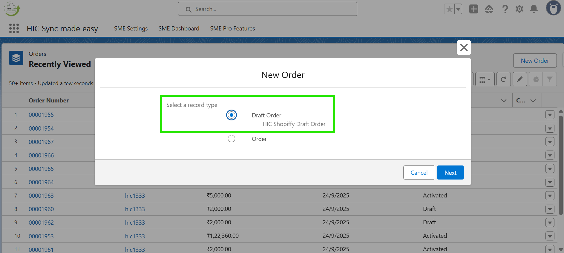The height and width of the screenshot is (253, 564).
Task: Refresh the Orders list view
Action: [504, 79]
